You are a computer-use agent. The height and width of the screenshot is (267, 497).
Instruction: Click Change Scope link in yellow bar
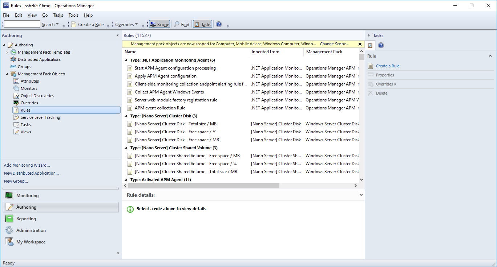pyautogui.click(x=334, y=44)
